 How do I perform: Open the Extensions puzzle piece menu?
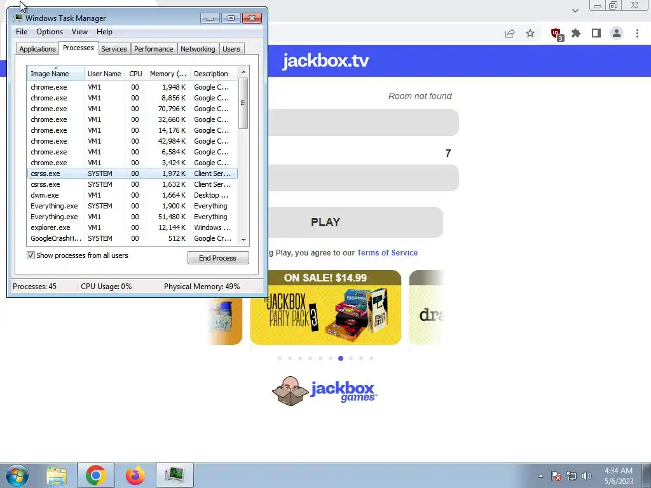click(576, 33)
